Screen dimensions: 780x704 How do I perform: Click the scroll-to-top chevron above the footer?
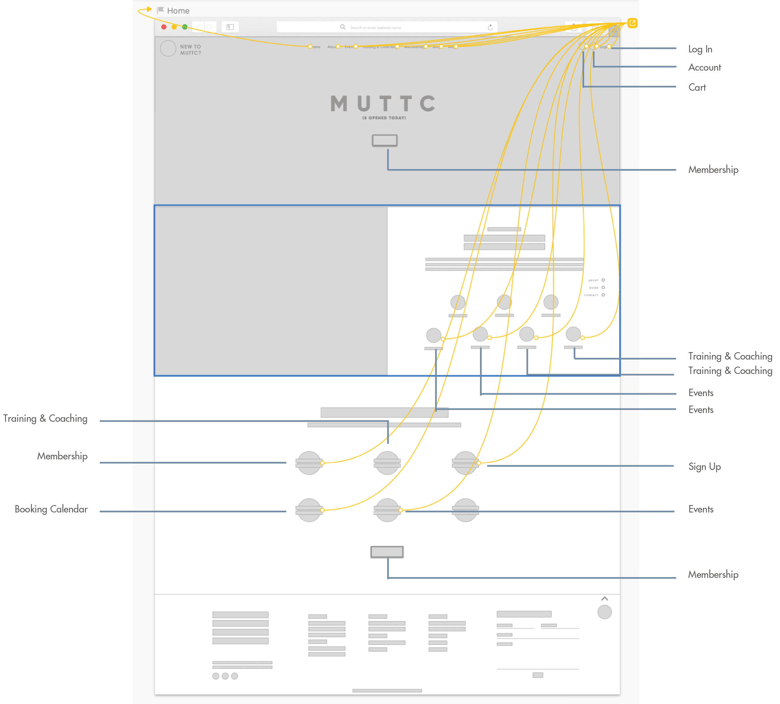(x=605, y=599)
